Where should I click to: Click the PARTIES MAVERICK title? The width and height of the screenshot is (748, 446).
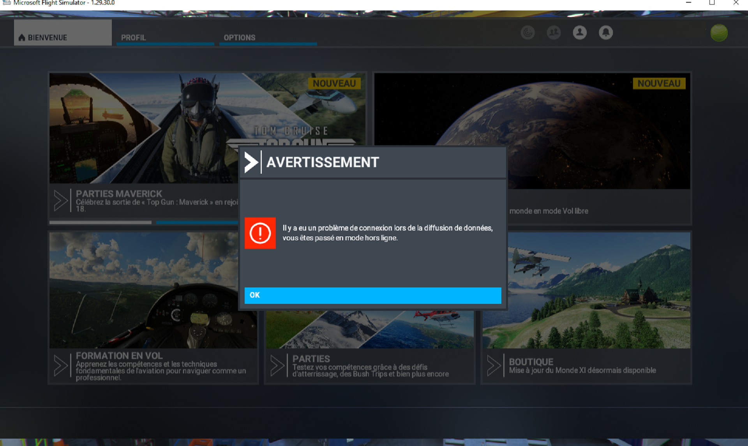pyautogui.click(x=119, y=194)
